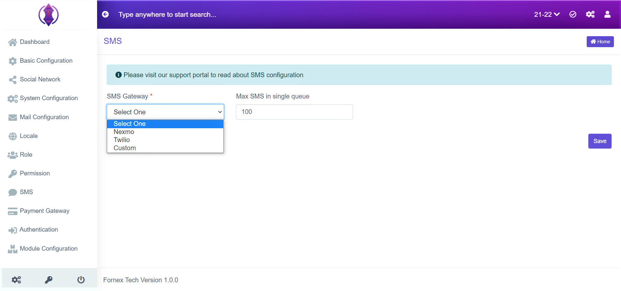Click the Locale globe icon

13,136
